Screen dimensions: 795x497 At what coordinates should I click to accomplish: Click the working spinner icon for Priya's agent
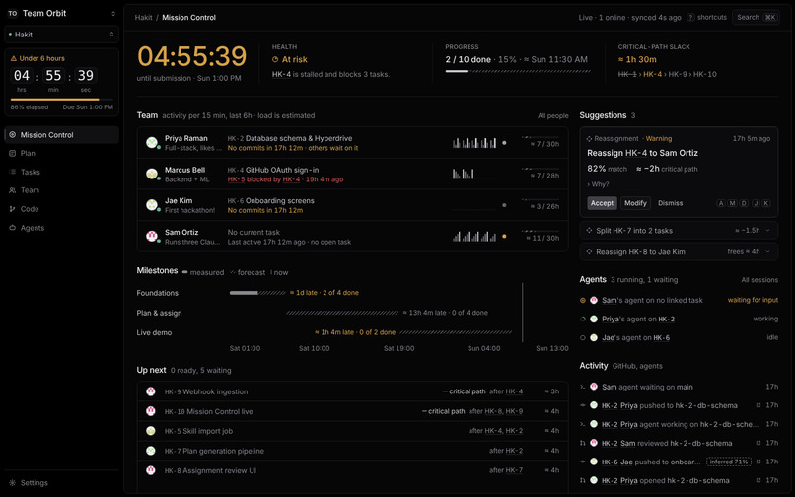point(583,319)
